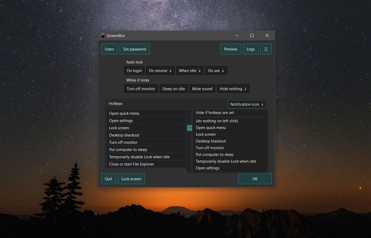
Task: Choose 'do nothing on left click' option
Action: 217,121
